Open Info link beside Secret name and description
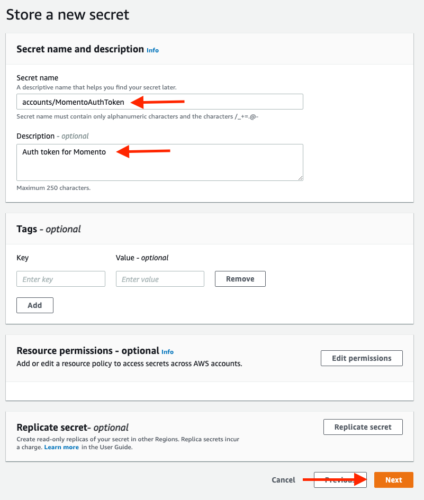 (152, 50)
